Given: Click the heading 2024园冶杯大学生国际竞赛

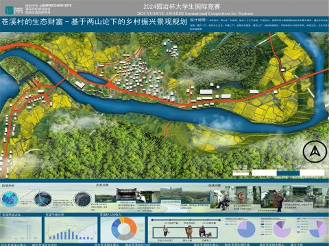Looking at the screenshot, I should click(182, 7).
